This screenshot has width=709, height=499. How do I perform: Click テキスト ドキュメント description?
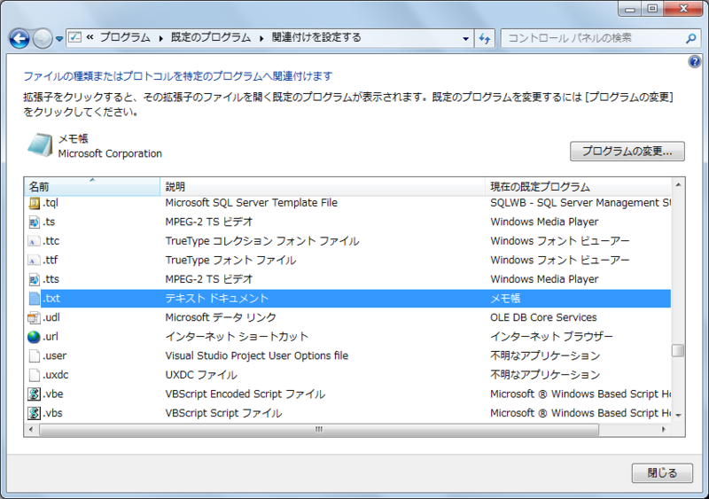pyautogui.click(x=217, y=299)
